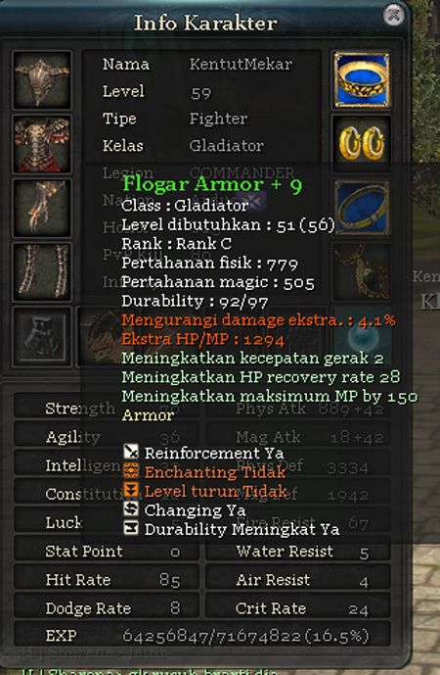Click the bracelet equipment slot
The height and width of the screenshot is (675, 440).
362,208
